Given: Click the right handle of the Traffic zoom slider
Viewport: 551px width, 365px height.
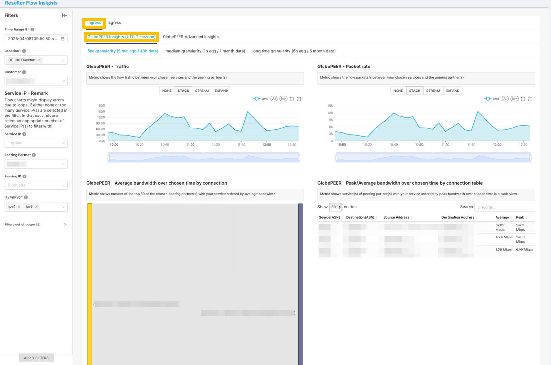Looking at the screenshot, I should tap(299, 158).
